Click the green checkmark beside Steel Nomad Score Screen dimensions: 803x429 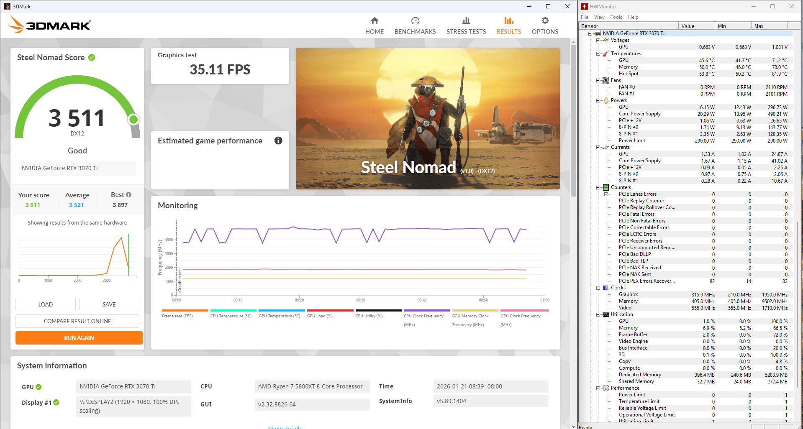pyautogui.click(x=92, y=57)
